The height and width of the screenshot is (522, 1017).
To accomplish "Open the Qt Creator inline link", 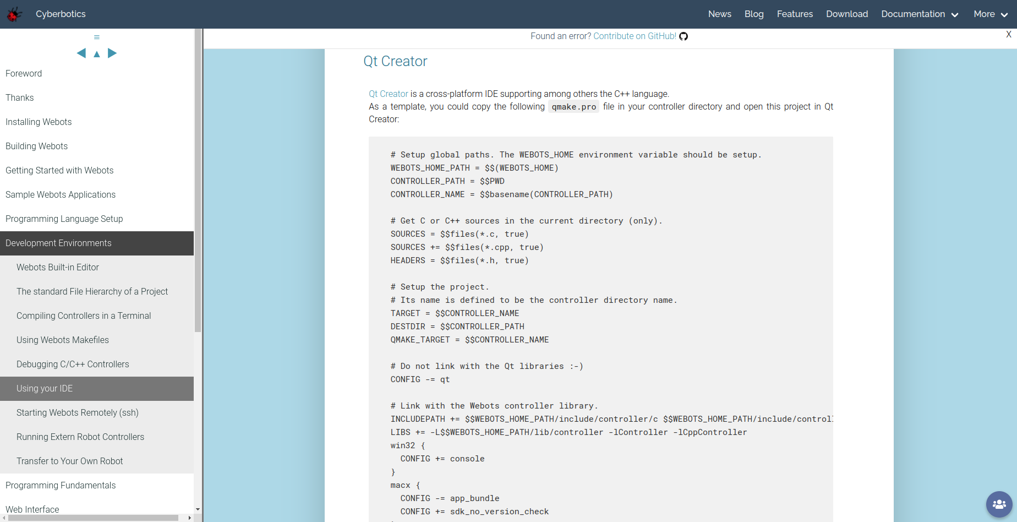I will (389, 94).
